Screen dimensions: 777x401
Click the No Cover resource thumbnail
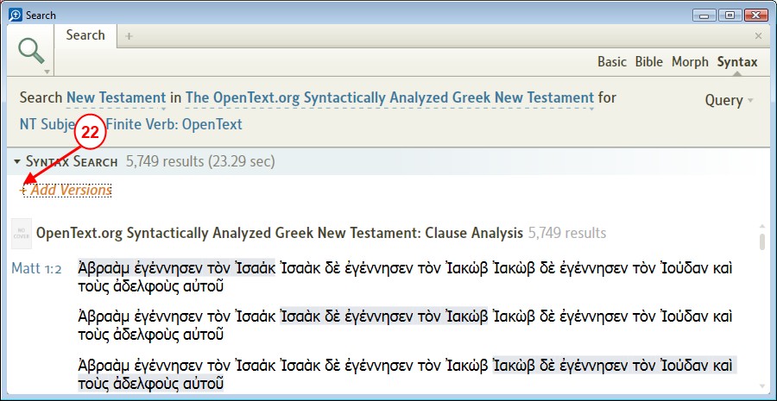22,233
